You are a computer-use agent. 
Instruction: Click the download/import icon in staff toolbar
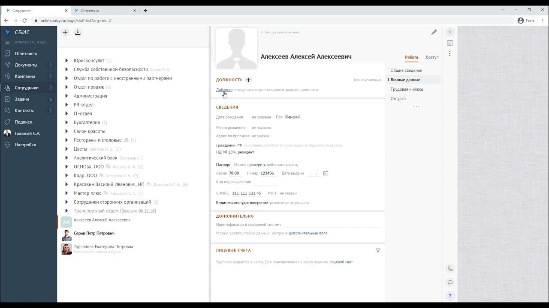pyautogui.click(x=78, y=32)
